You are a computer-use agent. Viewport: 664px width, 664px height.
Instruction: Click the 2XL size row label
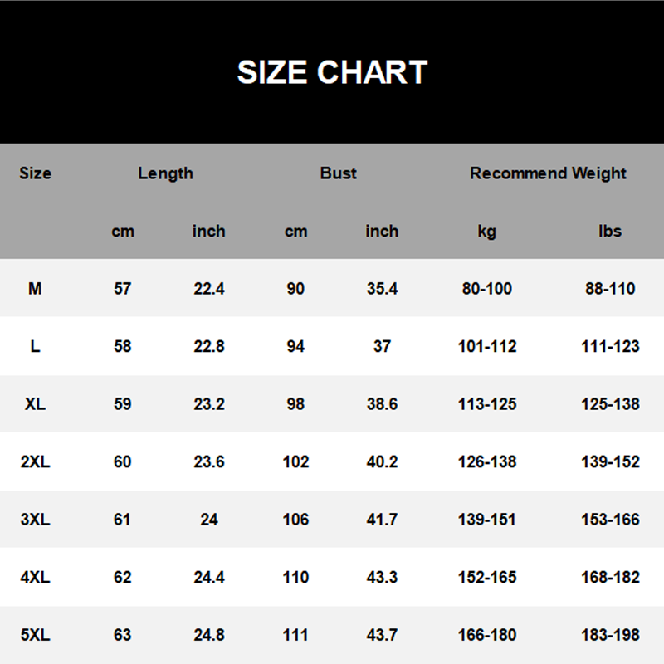[x=35, y=461]
